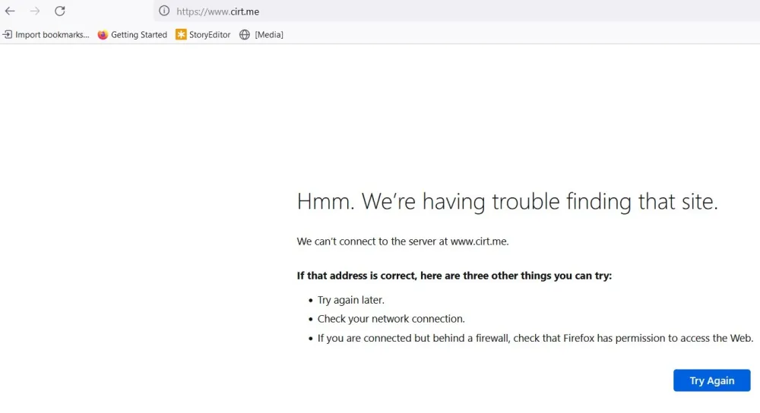
Task: Open the StoryEditor bookmark label
Action: click(x=210, y=35)
